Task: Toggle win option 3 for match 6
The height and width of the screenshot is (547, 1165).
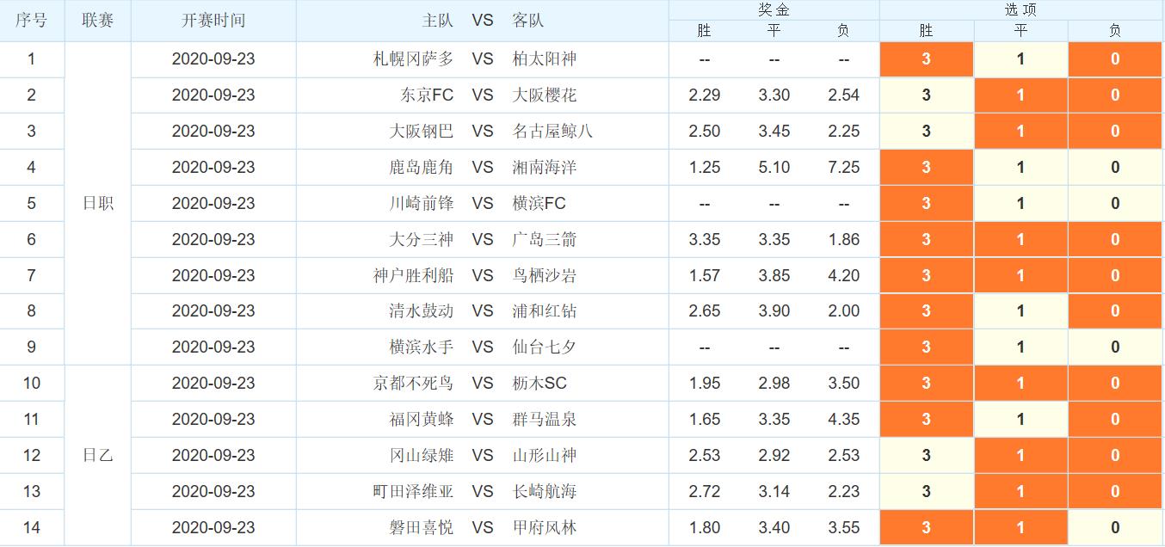Action: coord(927,240)
